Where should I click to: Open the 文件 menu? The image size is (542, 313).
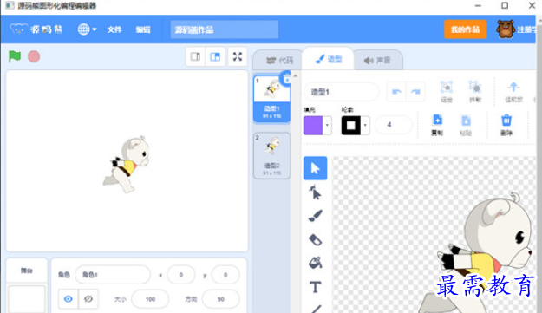click(x=114, y=29)
